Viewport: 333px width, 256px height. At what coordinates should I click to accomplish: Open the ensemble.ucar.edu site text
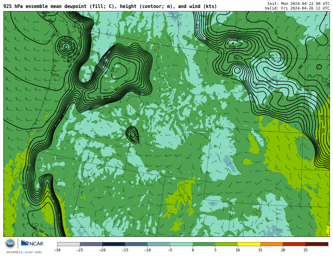24,252
